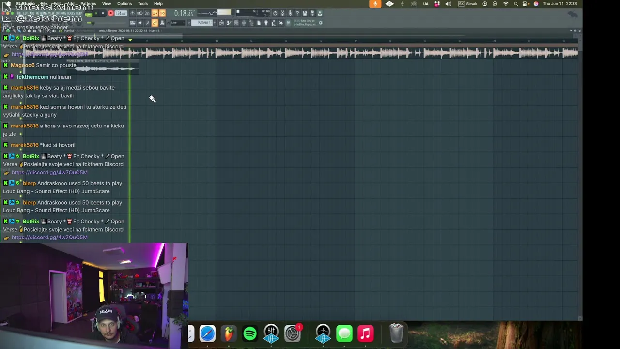
Task: Click the red record button
Action: (111, 14)
